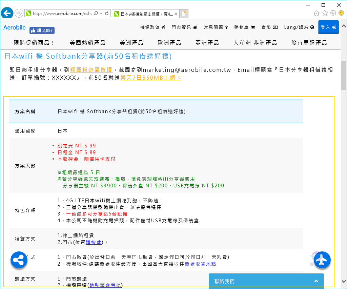Open 美洲產品 category
Image resolution: width=347 pixels, height=289 pixels.
coord(131,43)
